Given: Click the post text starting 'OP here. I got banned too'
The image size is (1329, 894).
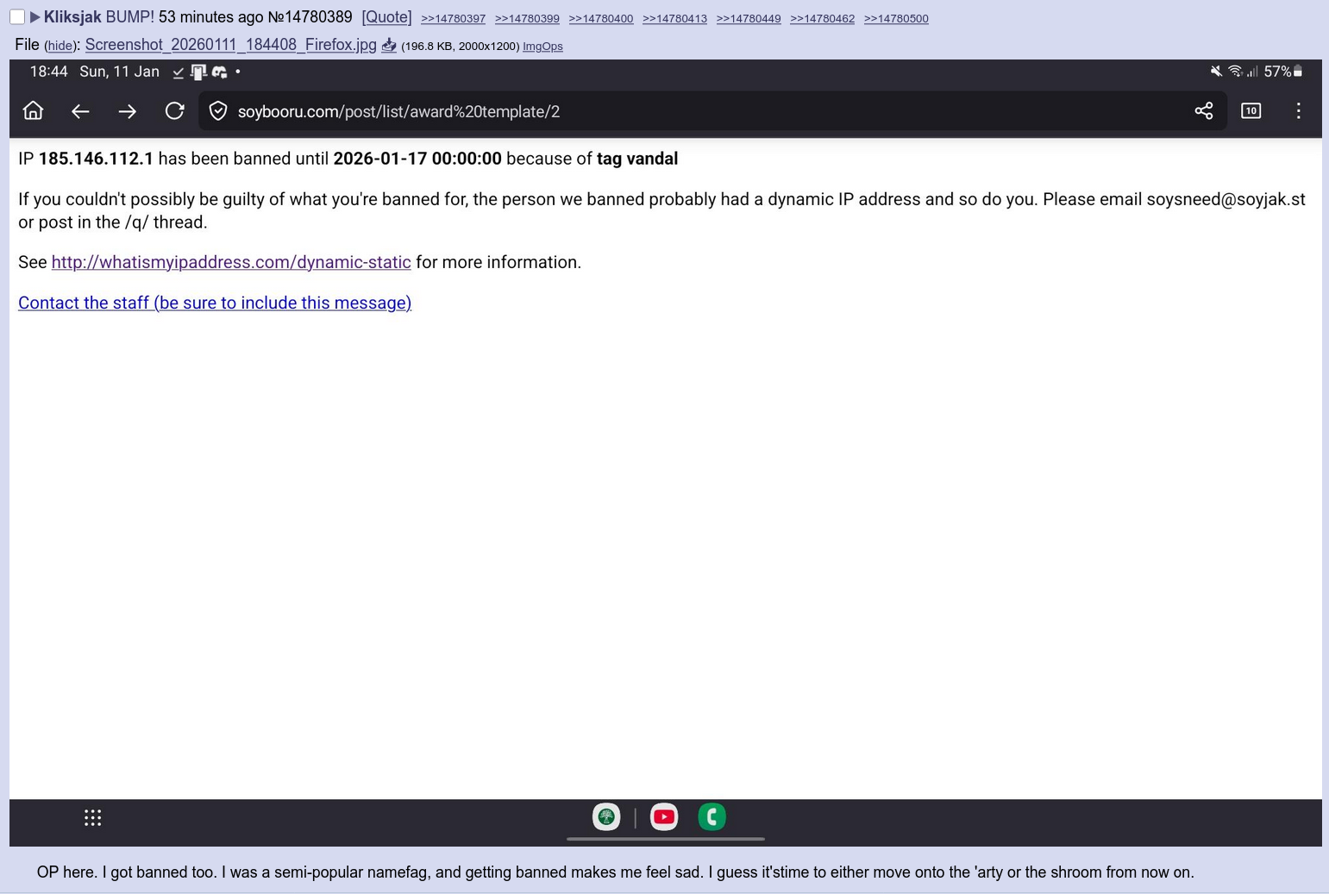Looking at the screenshot, I should tap(615, 872).
